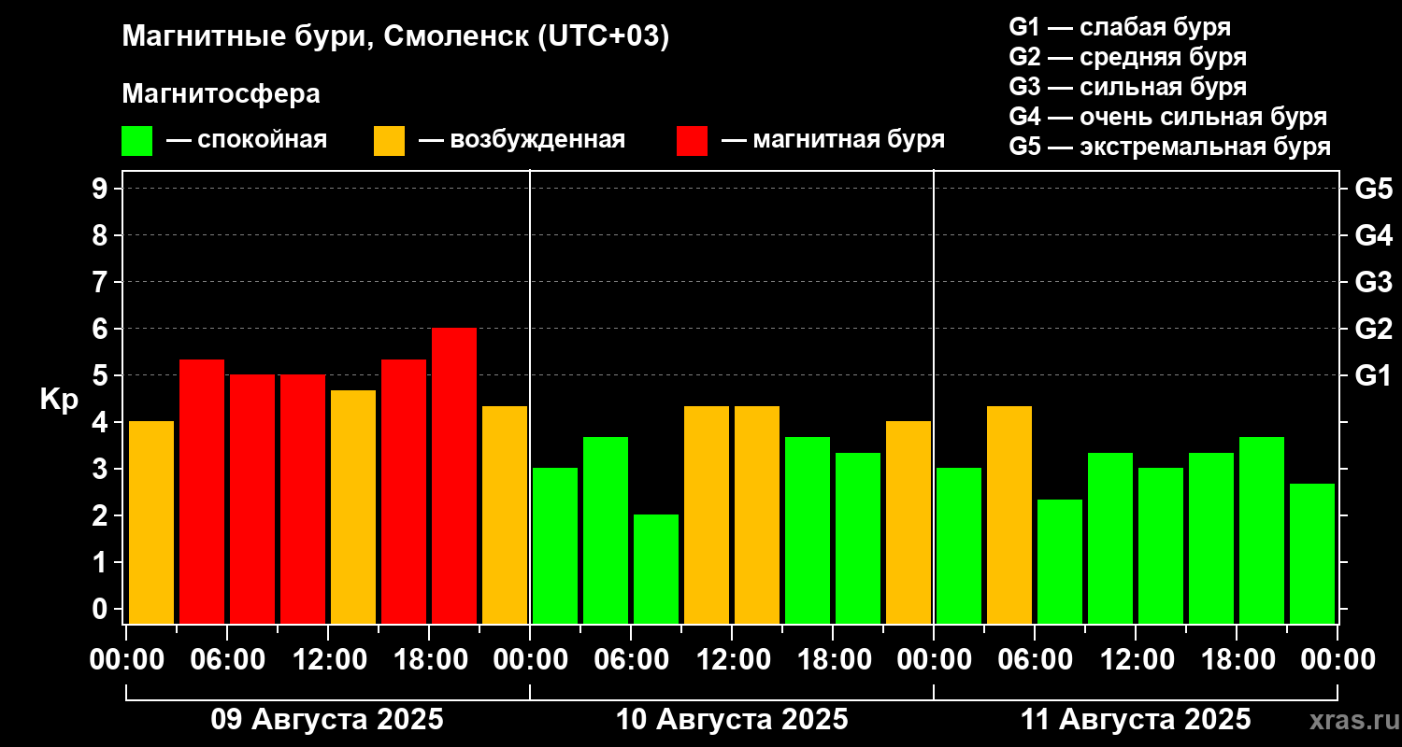Click the 'G1' label on the right axis

point(1374,375)
